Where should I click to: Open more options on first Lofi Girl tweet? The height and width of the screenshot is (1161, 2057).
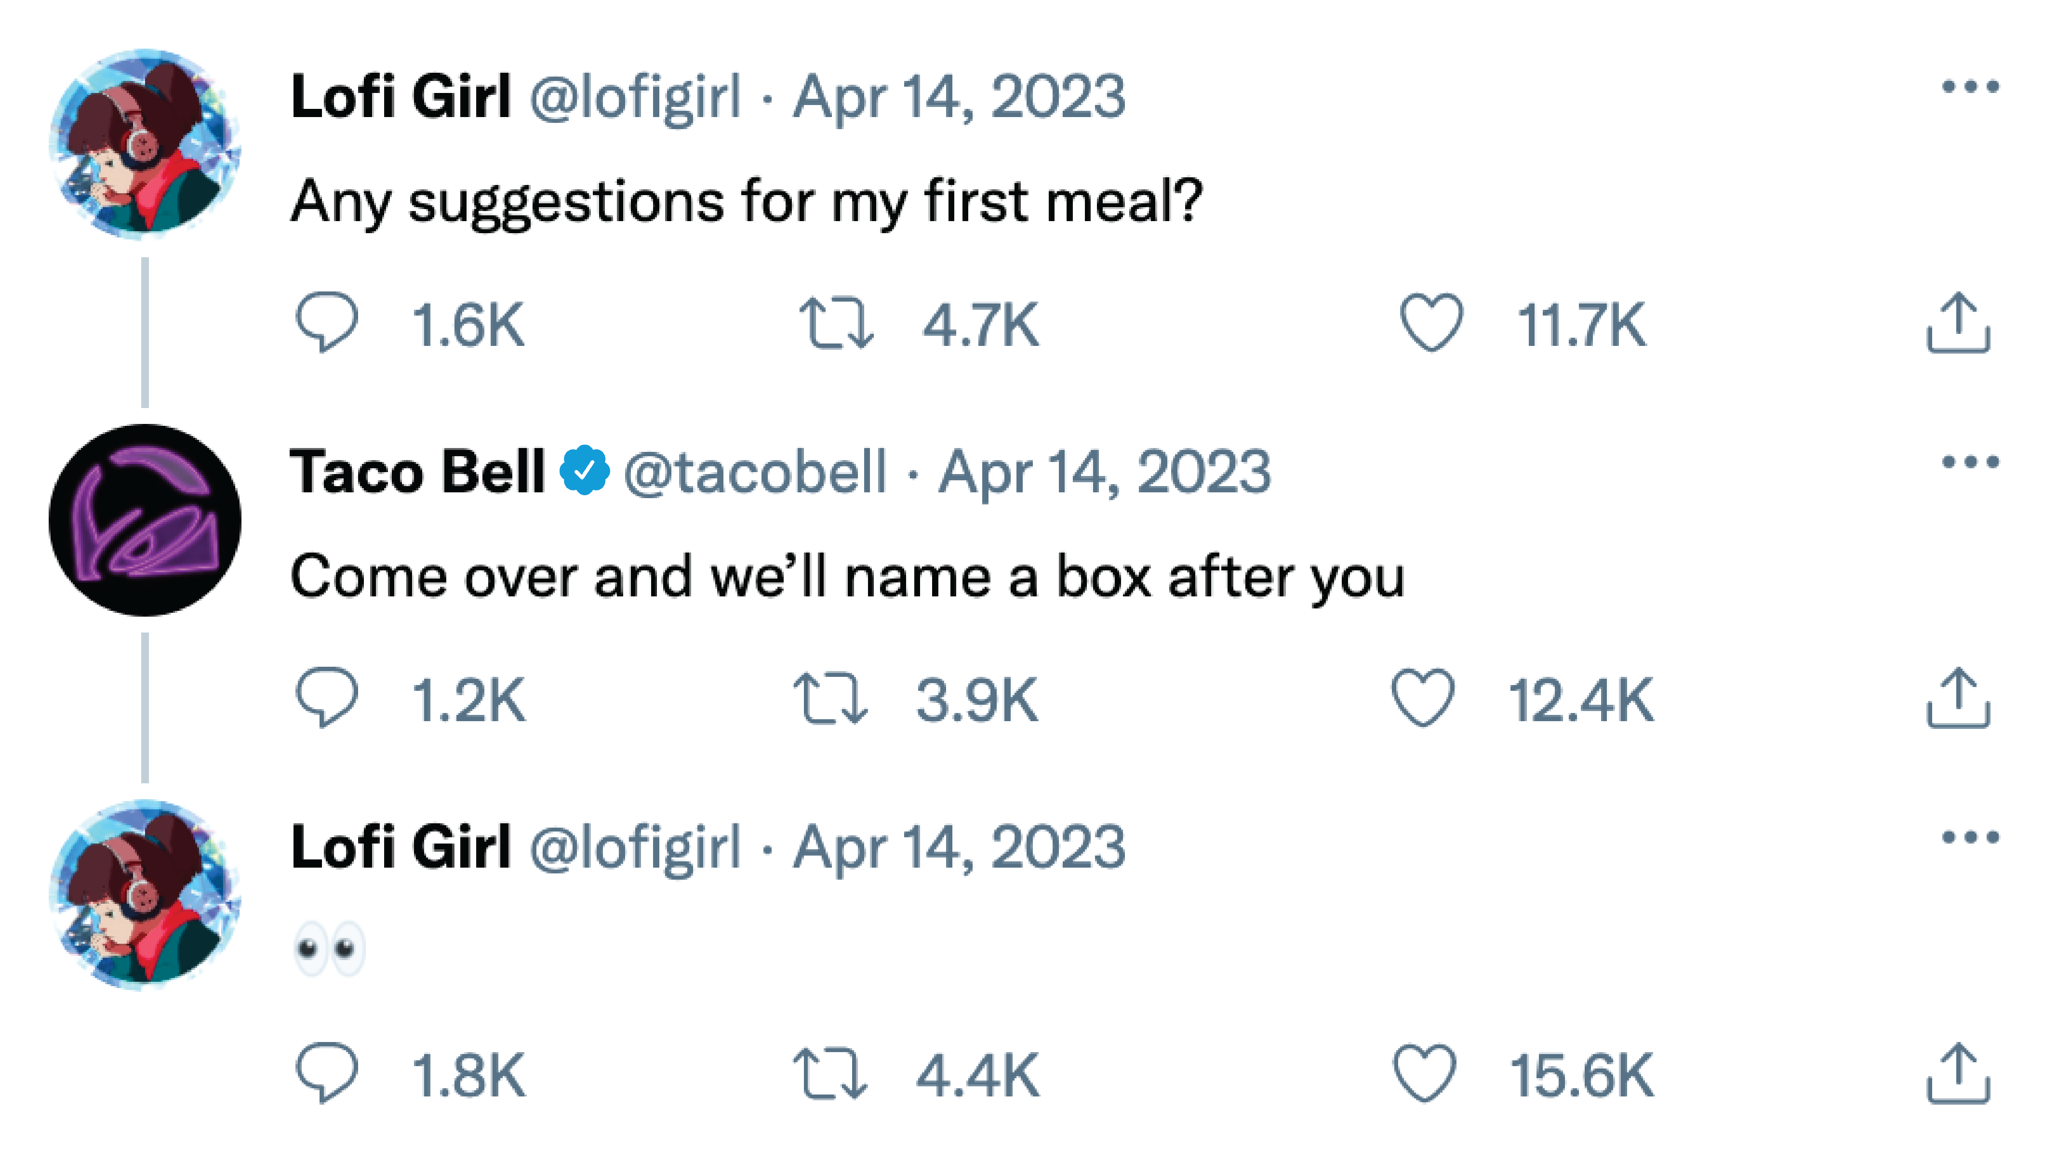(1970, 87)
